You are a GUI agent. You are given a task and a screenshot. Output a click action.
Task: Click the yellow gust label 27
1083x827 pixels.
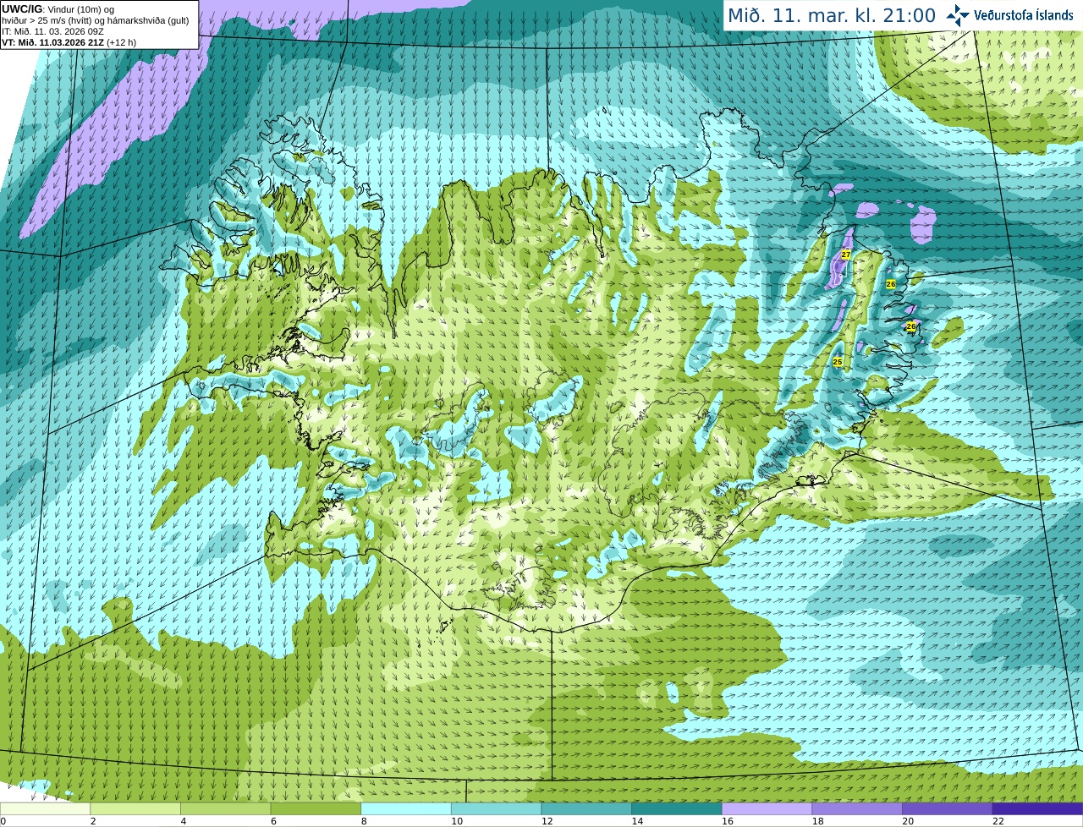[846, 255]
